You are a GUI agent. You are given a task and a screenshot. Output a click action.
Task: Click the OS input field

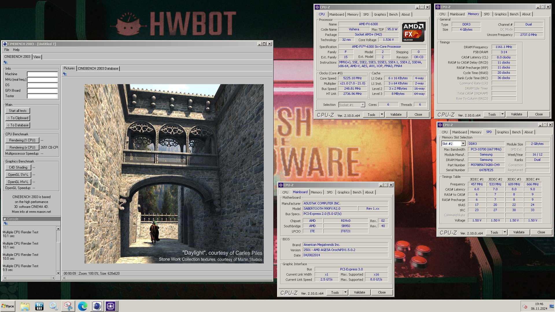(42, 85)
